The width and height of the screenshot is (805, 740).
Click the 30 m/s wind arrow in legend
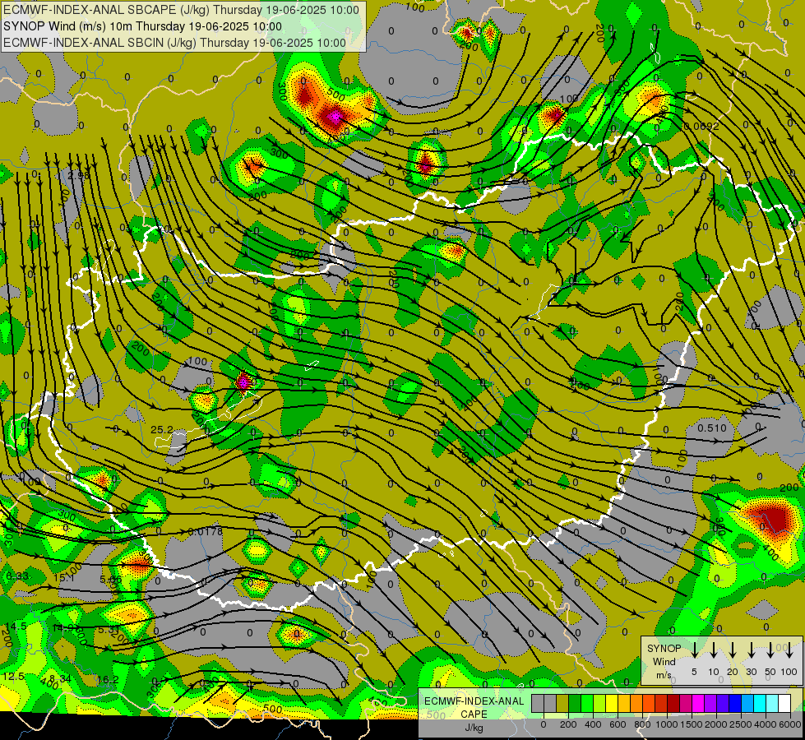(751, 650)
